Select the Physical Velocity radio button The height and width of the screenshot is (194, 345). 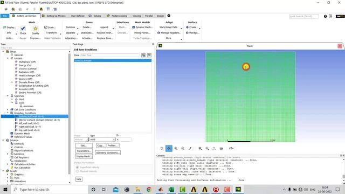point(77,171)
